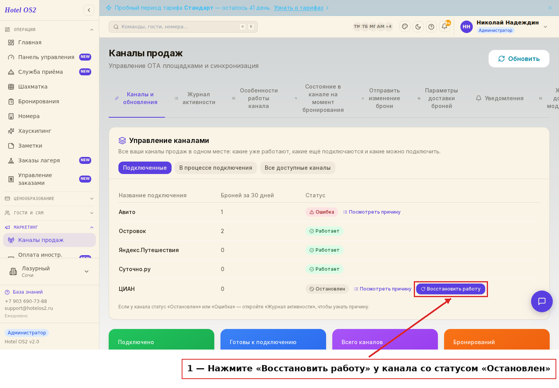
Task: Click Посмотреть причину for ЦИАН
Action: coord(382,289)
